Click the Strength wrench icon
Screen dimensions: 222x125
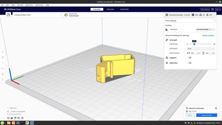click(x=167, y=40)
